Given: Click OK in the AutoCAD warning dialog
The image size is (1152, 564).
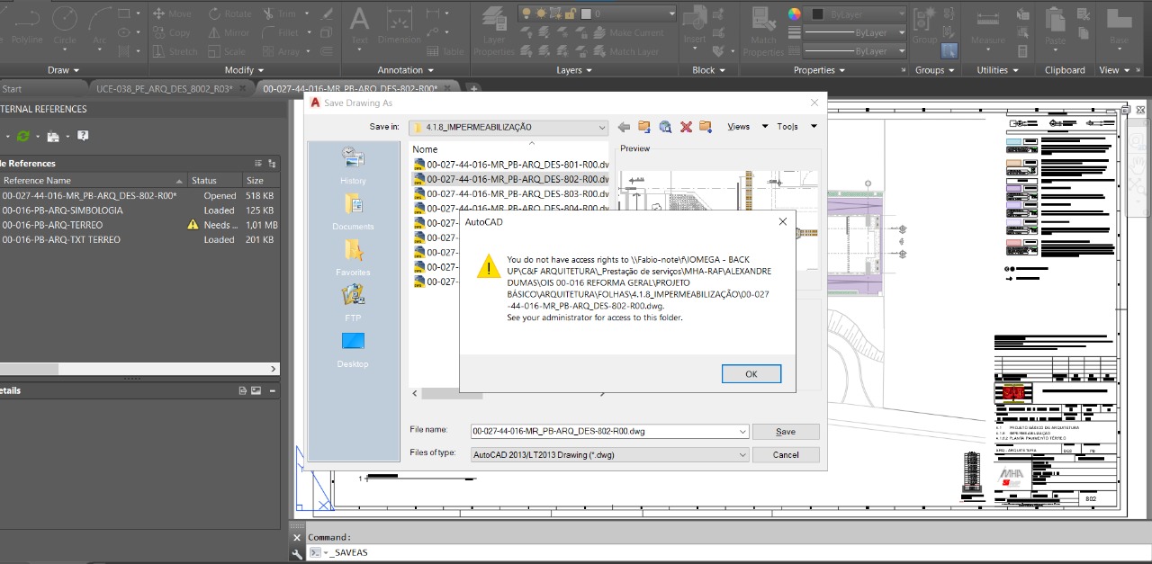Looking at the screenshot, I should coord(751,374).
